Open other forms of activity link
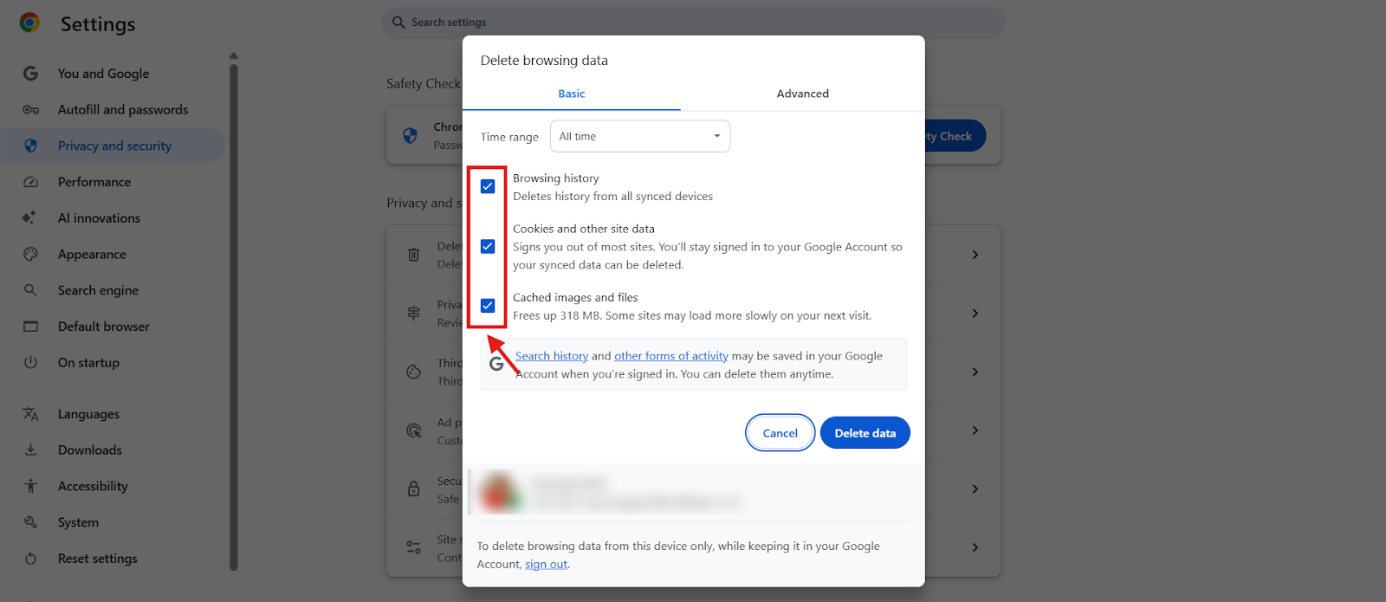1386x602 pixels. tap(671, 356)
